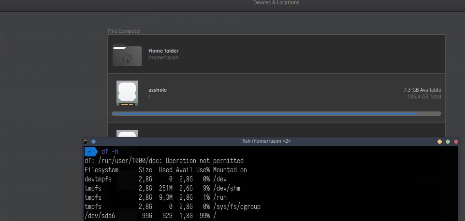465x221 pixels.
Task: Click the /dev/shm mount point text
Action: [x=227, y=188]
